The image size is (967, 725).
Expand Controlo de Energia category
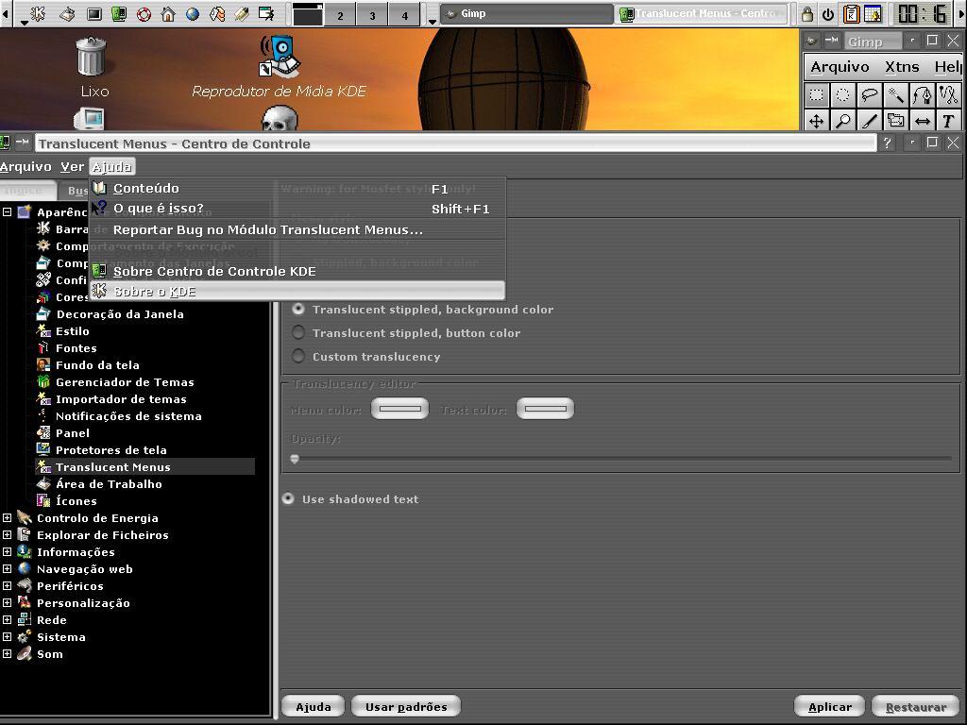pos(7,518)
